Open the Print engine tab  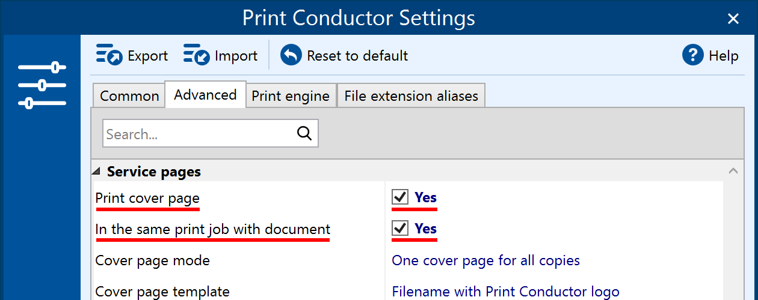click(x=291, y=96)
